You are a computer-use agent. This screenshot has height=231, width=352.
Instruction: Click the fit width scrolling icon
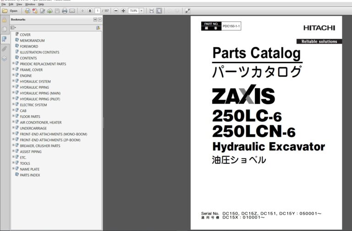point(152,11)
